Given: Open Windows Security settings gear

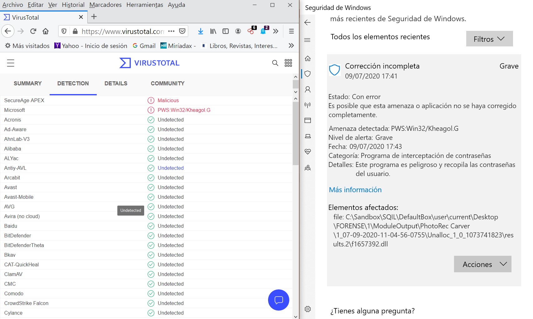Looking at the screenshot, I should click(x=308, y=309).
